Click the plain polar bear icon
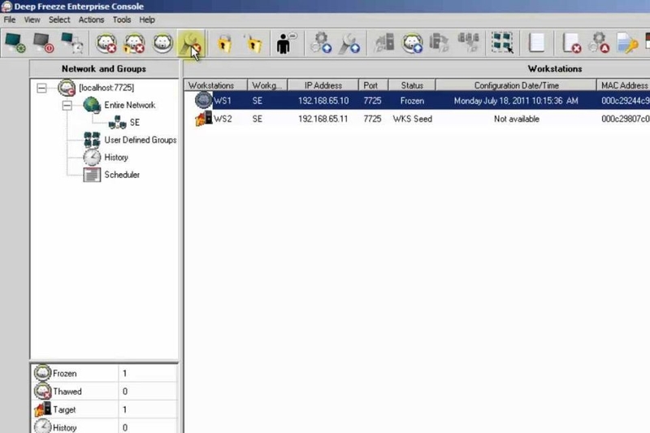The height and width of the screenshot is (433, 650). [162, 43]
